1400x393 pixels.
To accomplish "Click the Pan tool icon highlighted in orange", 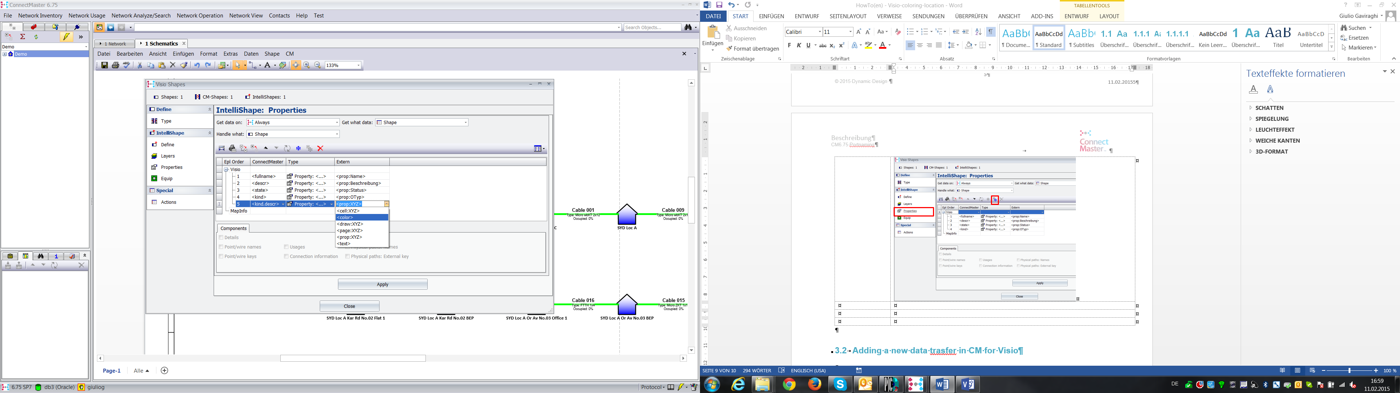I will pyautogui.click(x=296, y=65).
